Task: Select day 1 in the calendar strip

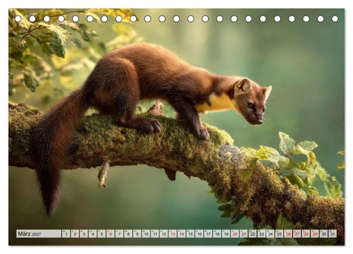Action: point(66,234)
